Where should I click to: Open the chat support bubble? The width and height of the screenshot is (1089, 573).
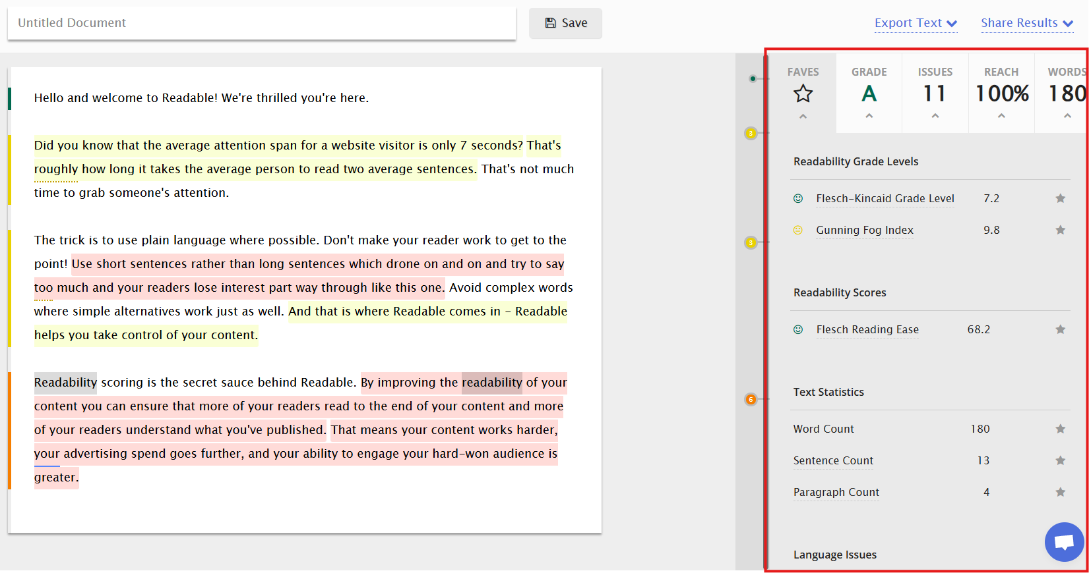(1064, 542)
